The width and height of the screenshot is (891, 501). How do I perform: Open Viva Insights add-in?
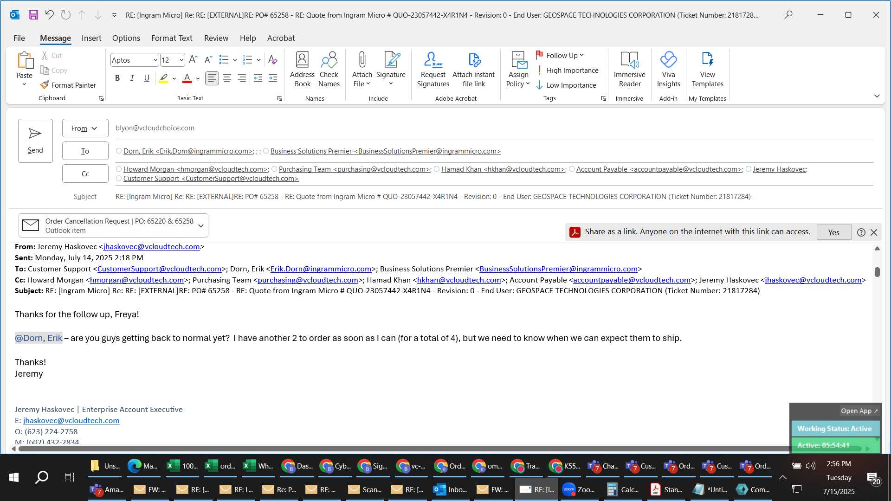pyautogui.click(x=668, y=69)
